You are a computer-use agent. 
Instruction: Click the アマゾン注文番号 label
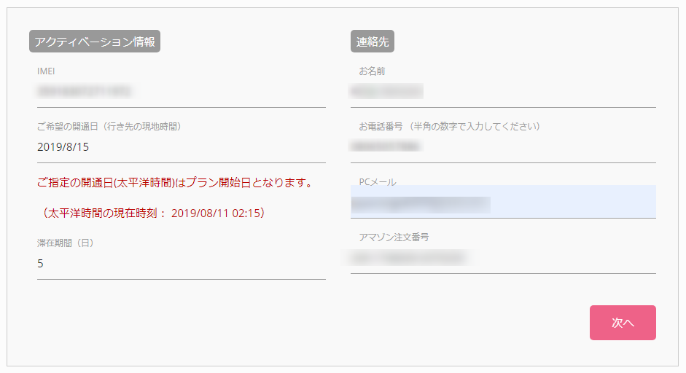click(x=394, y=237)
